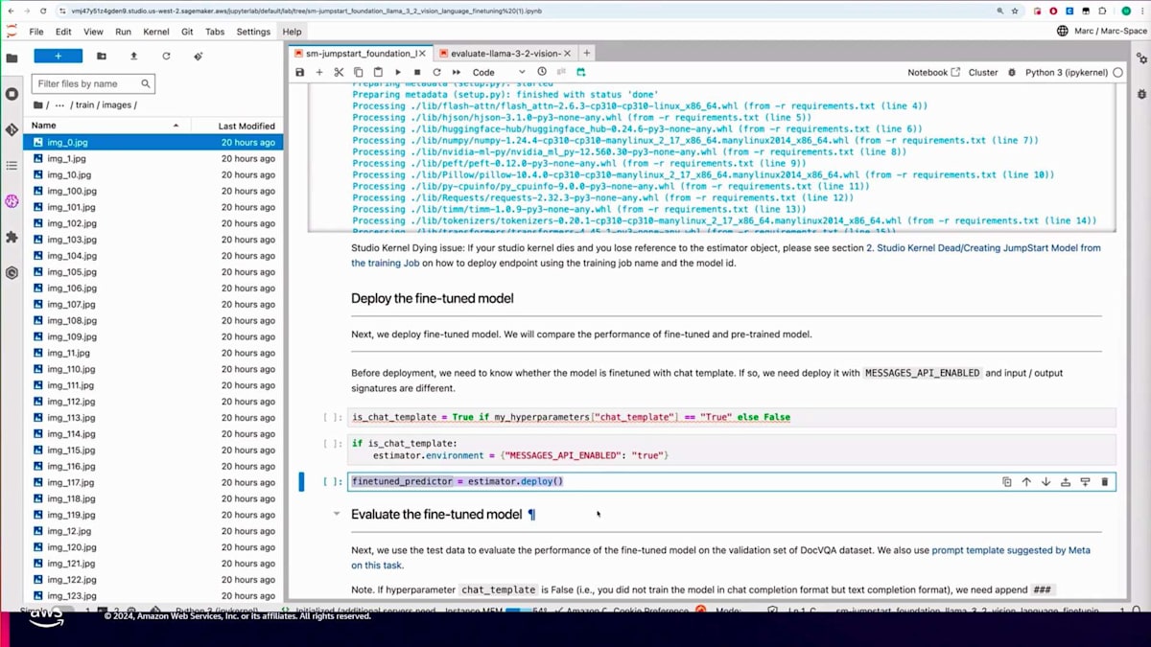
Task: Open the Extension Manager puzzle icon
Action: [x=12, y=237]
